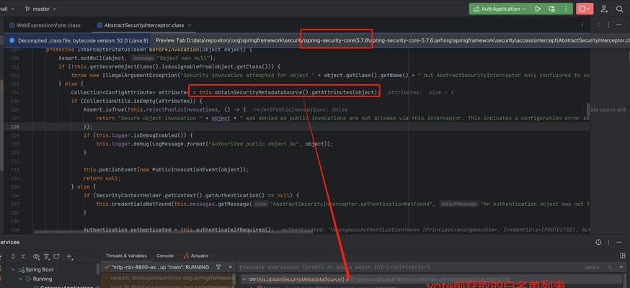Open the Services filter icon
The image size is (630, 288).
pos(47,256)
